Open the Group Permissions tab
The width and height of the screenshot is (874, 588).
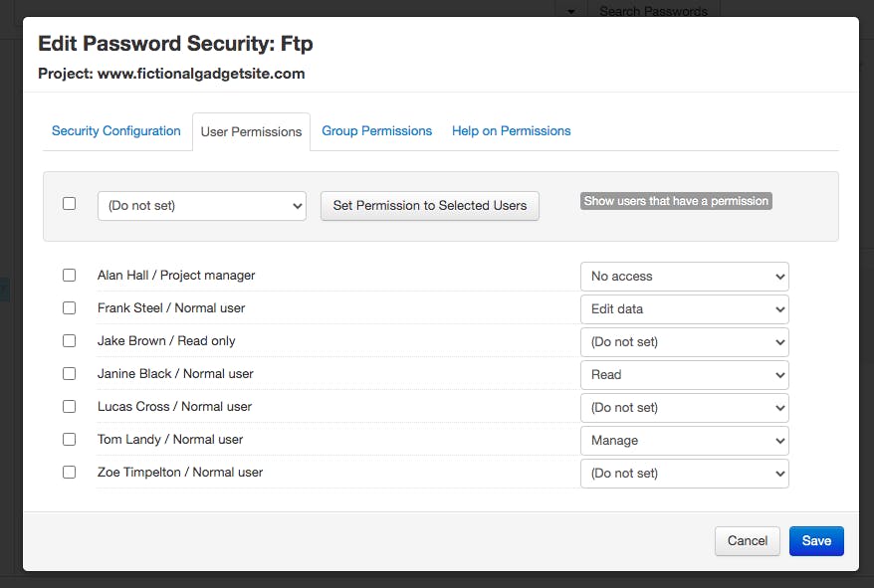[376, 130]
